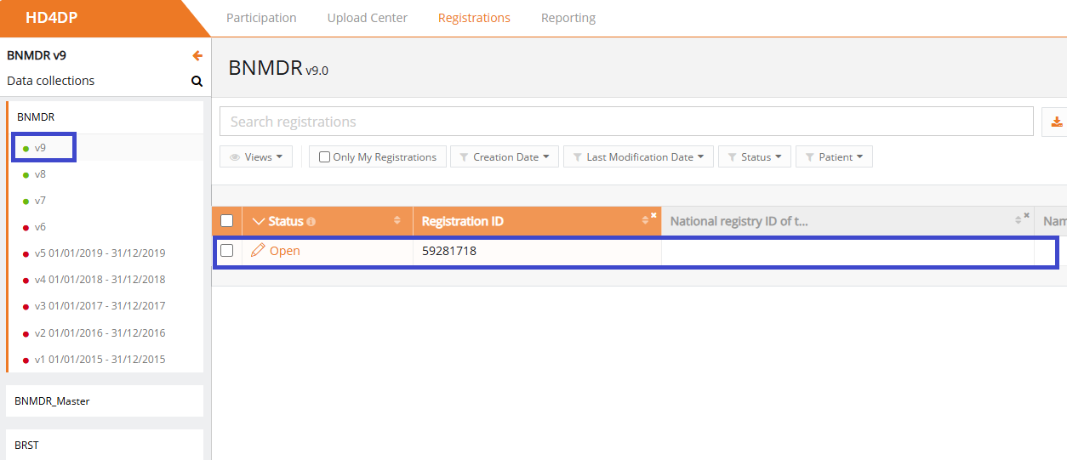Screen dimensions: 1067x460
Task: Click the Search registrations input field
Action: [x=625, y=122]
